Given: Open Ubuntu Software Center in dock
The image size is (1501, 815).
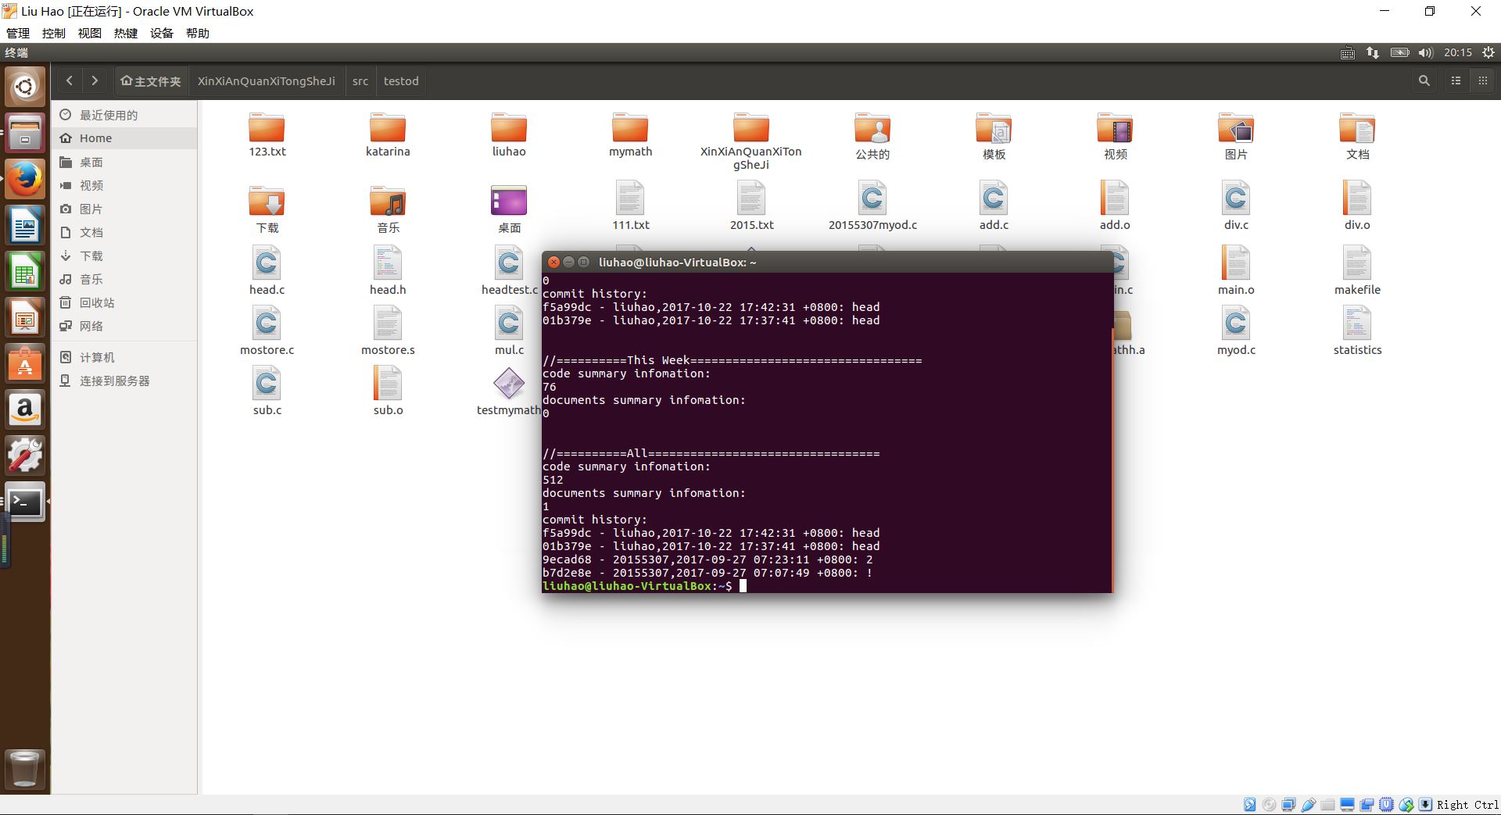Looking at the screenshot, I should (25, 364).
